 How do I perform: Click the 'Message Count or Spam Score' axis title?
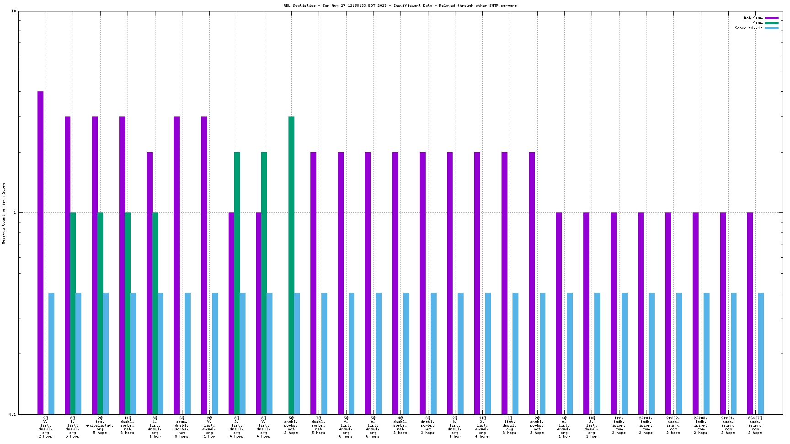[x=4, y=213]
